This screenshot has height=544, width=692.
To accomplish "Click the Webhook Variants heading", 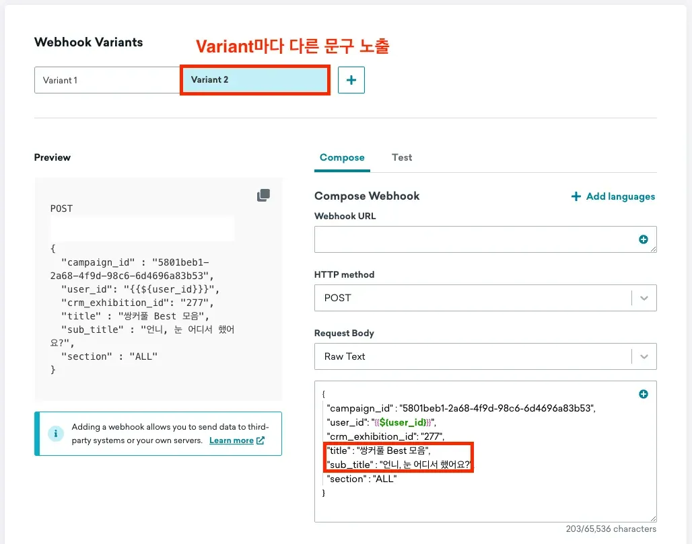I will click(89, 42).
